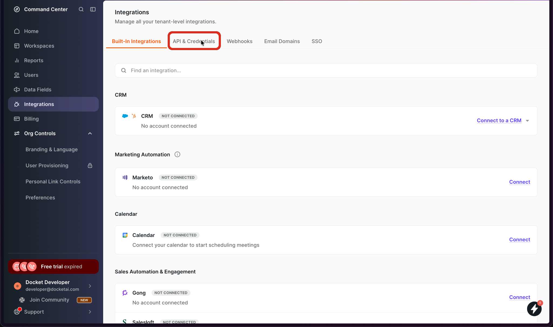
Task: Click the User Provisioning lock icon
Action: 90,165
